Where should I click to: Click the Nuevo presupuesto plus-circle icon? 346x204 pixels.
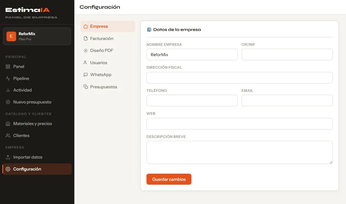(8, 102)
